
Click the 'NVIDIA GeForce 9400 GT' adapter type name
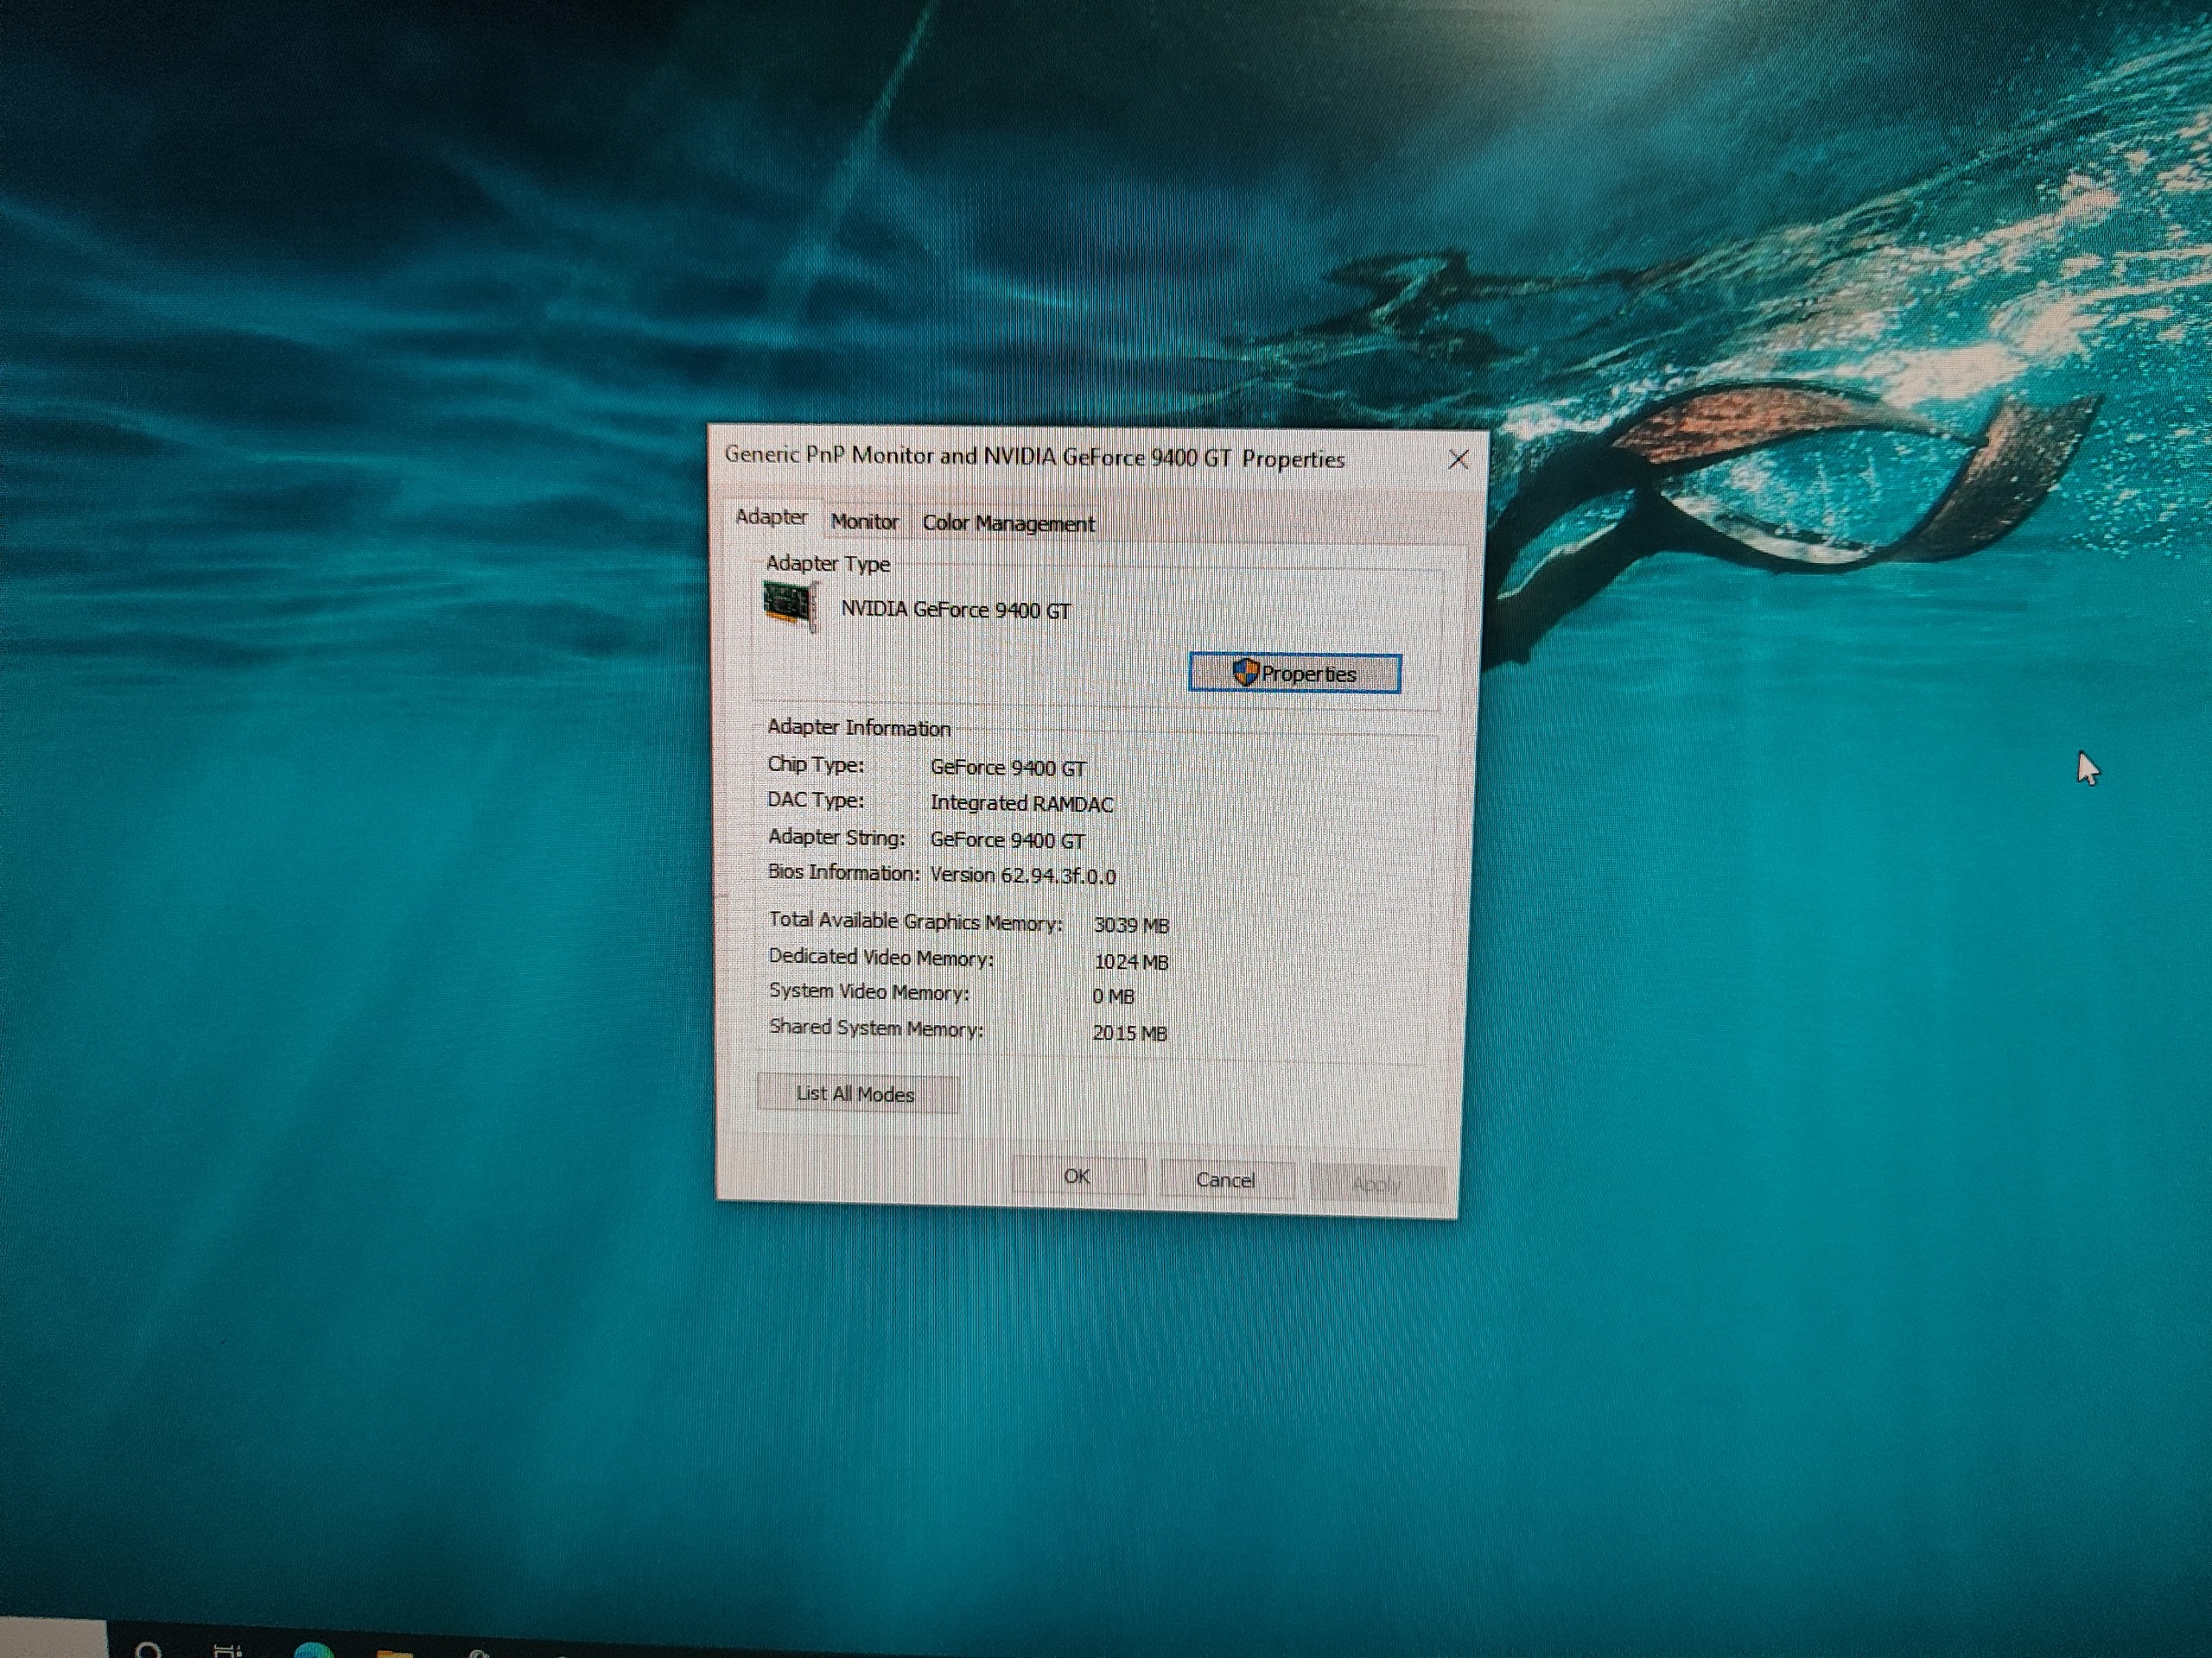click(955, 610)
